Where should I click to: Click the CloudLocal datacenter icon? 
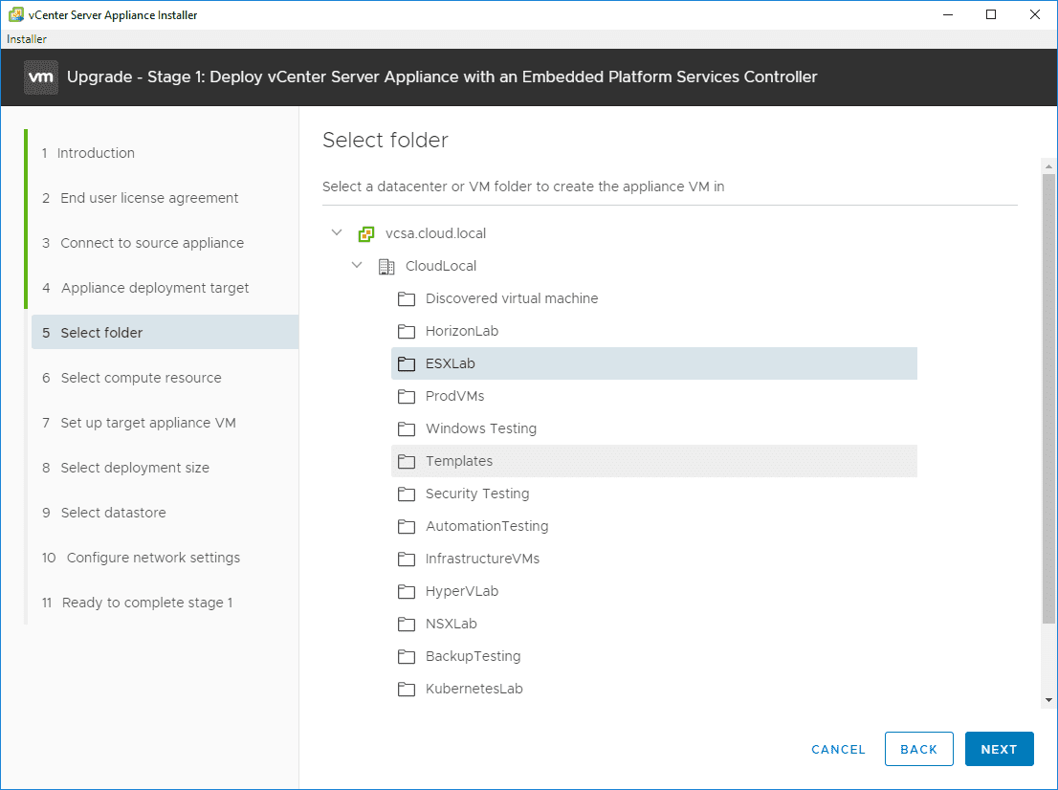386,266
